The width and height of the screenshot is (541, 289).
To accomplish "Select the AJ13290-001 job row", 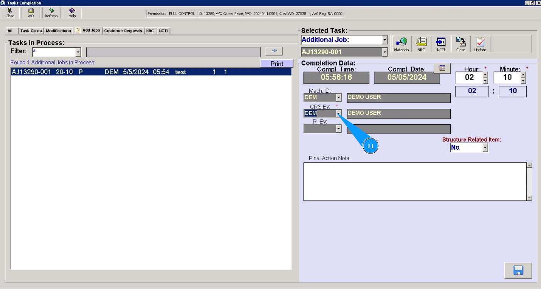I will point(151,72).
